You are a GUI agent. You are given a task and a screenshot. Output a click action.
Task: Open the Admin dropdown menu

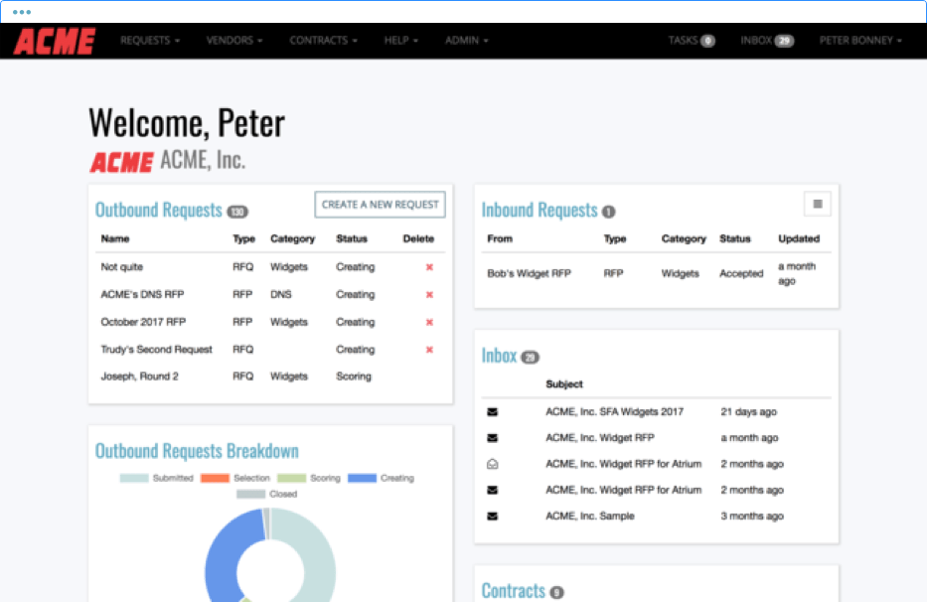(467, 40)
